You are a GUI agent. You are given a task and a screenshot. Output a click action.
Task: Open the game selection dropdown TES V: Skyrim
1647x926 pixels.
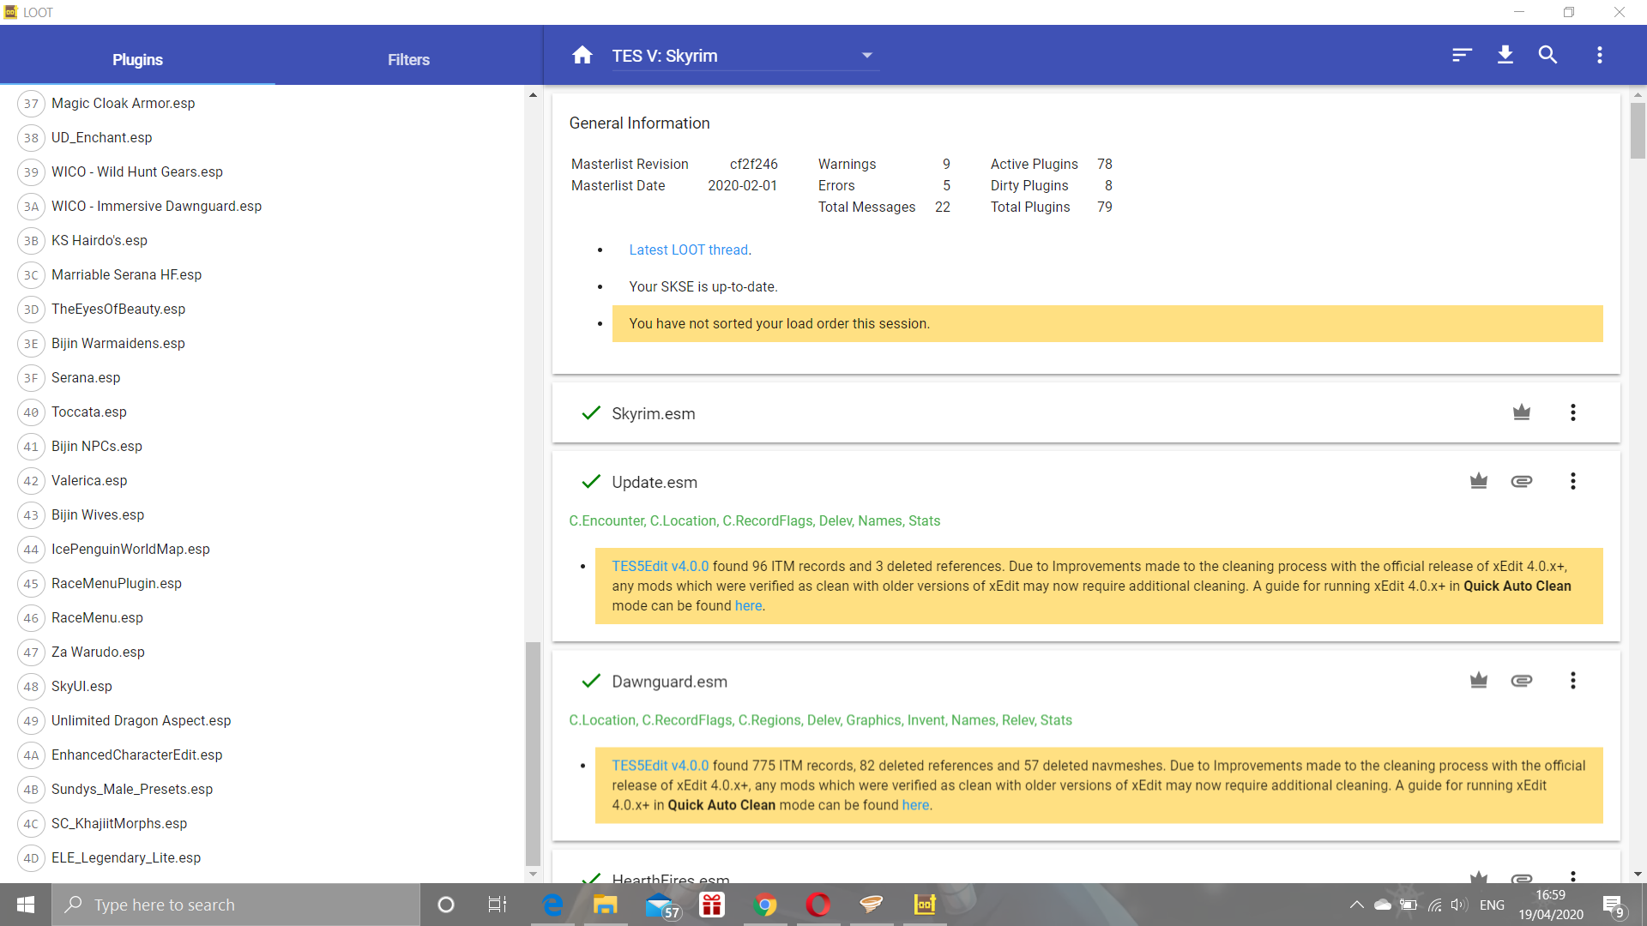coord(745,56)
